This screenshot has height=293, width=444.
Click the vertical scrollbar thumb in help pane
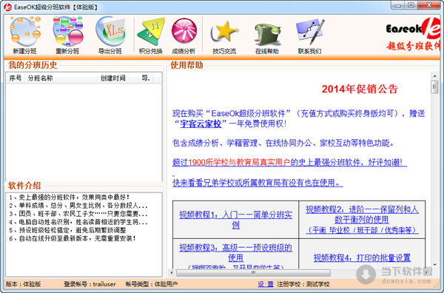point(434,87)
